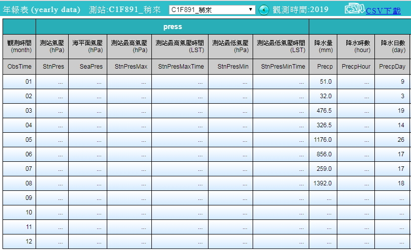Select precipitation value 1176.0 for month 05
This screenshot has height=251, width=411.
(x=323, y=140)
